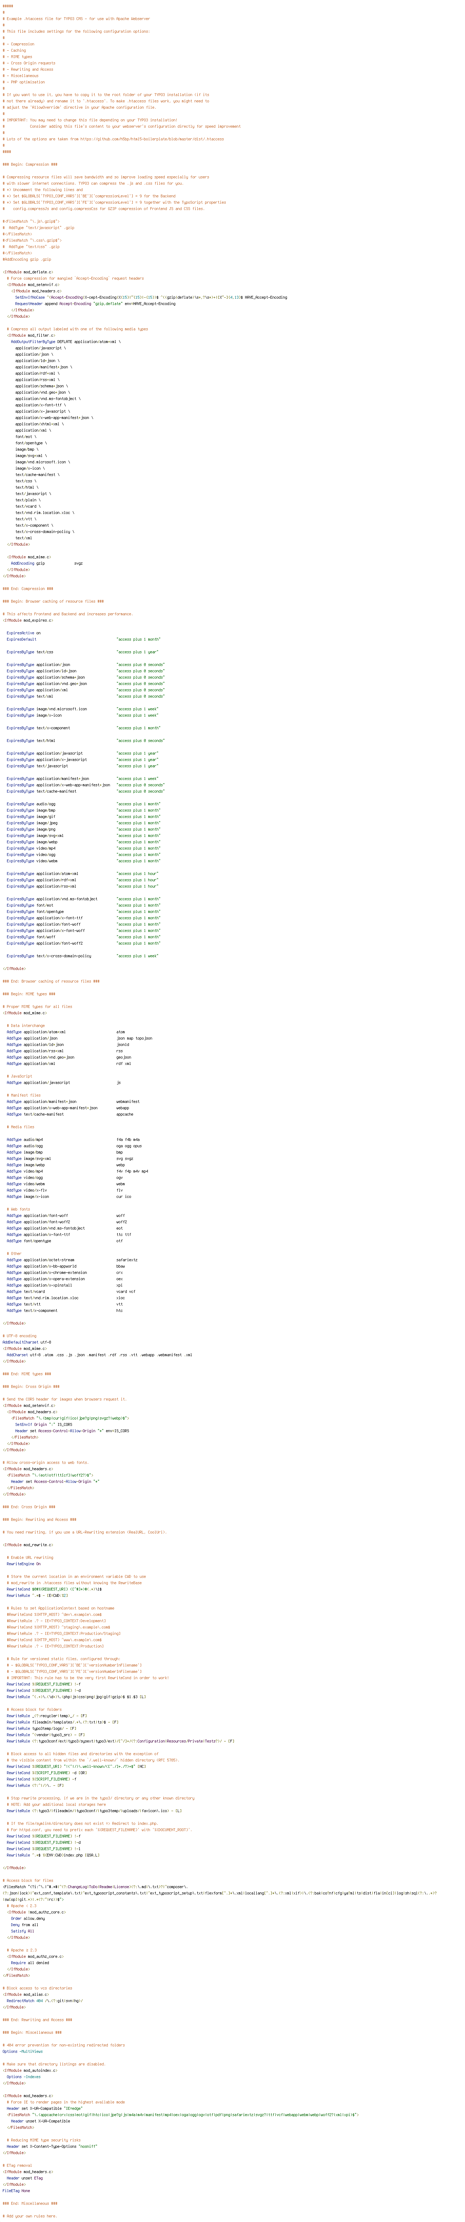Click the '<IfModule mod_expires.c>' line
The height and width of the screenshot is (2222, 465).
(x=27, y=620)
